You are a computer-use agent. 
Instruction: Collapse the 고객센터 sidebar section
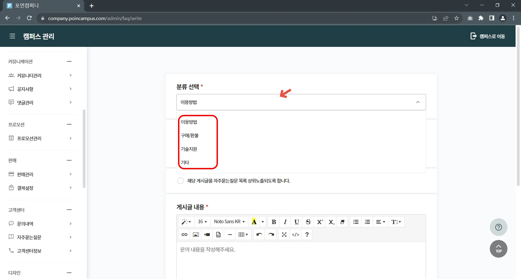point(69,210)
